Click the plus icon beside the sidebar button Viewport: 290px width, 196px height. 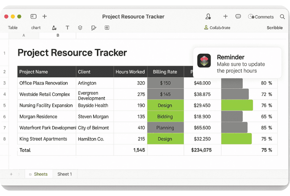click(45, 16)
